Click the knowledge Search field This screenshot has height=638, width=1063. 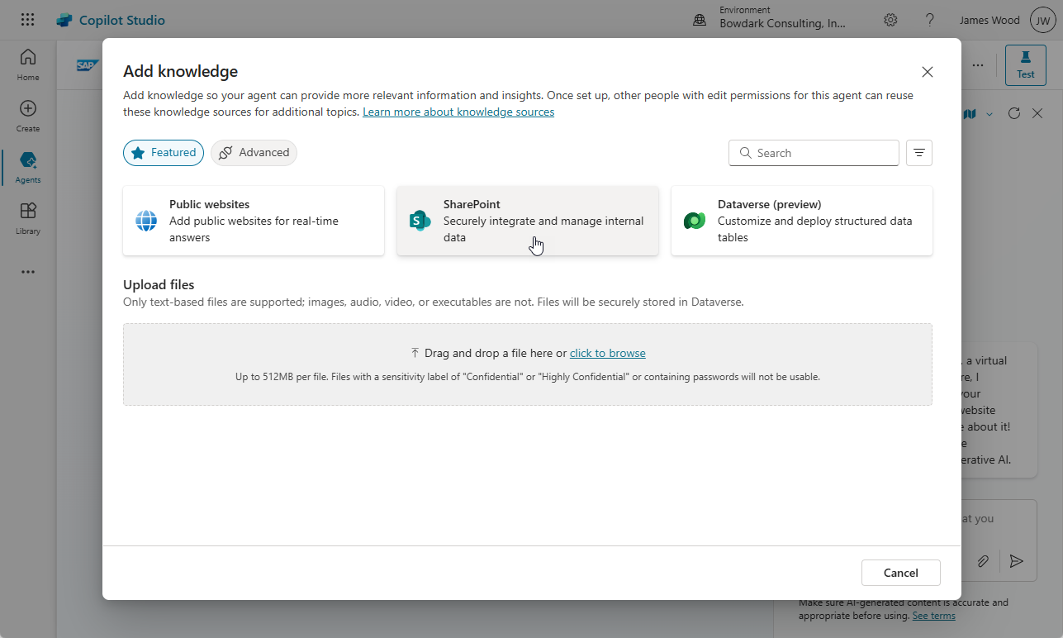(x=814, y=153)
